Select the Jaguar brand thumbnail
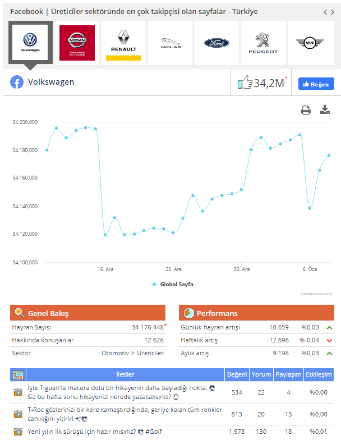The width and height of the screenshot is (341, 440). (170, 43)
